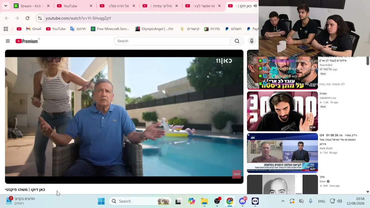Click the unlabeled red YouTube bookmark icon
Screen dimensions: 370x208
(19, 29)
